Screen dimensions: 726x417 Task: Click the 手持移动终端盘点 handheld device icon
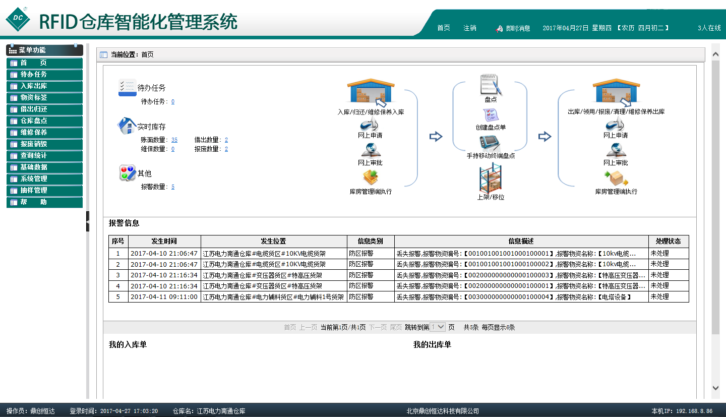[491, 142]
